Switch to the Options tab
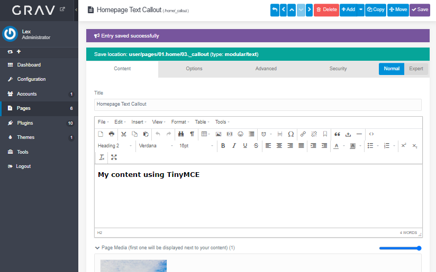 [x=194, y=69]
